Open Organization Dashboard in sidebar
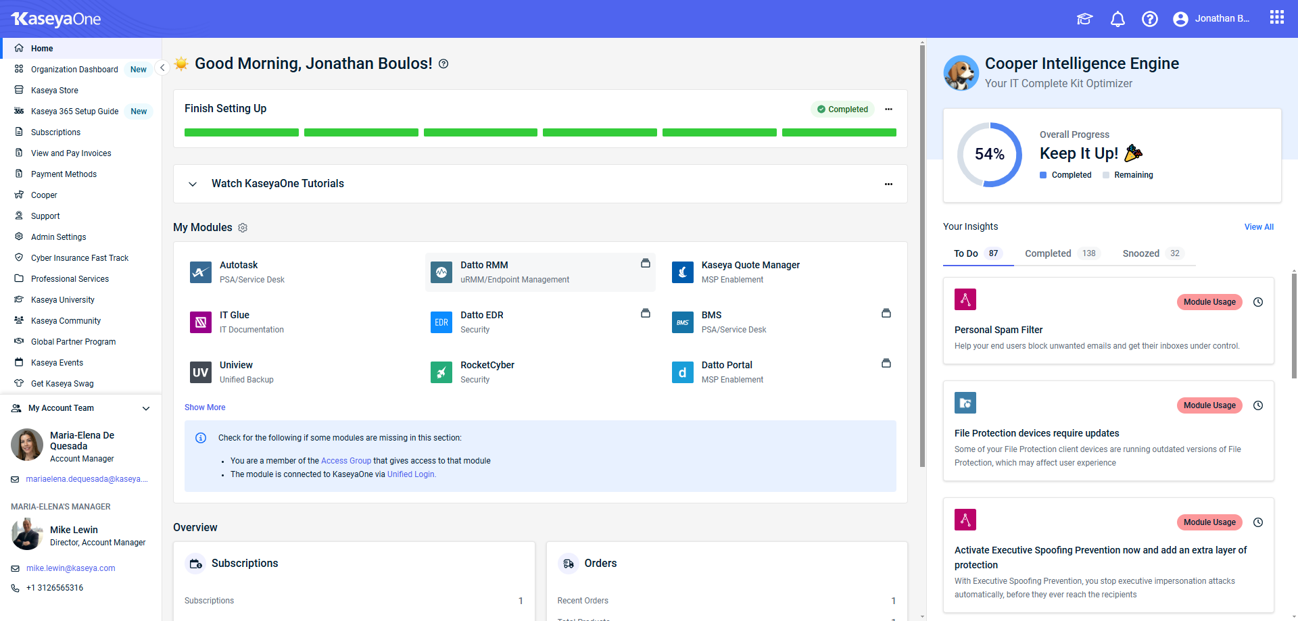Viewport: 1298px width, 621px height. [74, 70]
